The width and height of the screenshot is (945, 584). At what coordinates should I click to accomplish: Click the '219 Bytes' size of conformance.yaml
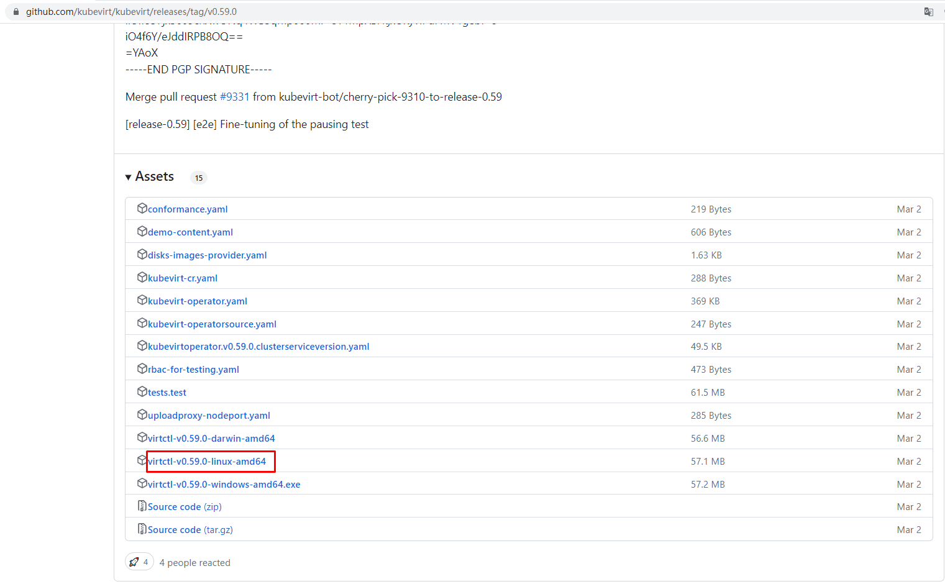pos(711,209)
